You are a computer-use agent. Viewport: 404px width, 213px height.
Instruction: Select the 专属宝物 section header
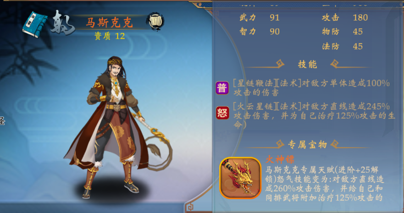coord(307,145)
